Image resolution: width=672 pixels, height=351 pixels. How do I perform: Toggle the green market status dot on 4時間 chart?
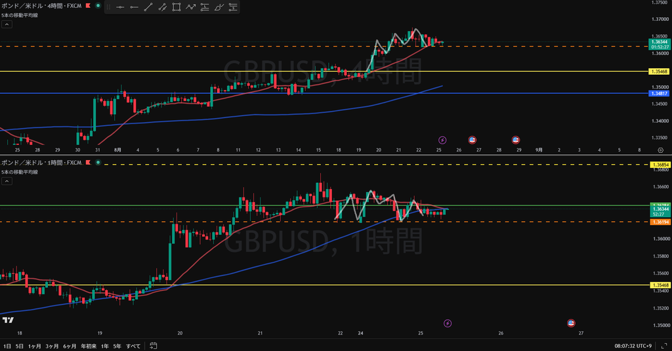pos(98,5)
